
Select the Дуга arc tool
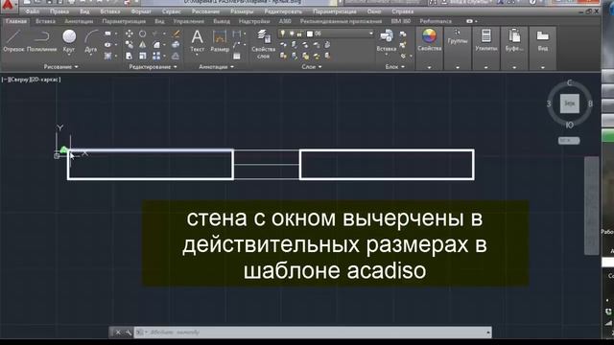[x=91, y=40]
